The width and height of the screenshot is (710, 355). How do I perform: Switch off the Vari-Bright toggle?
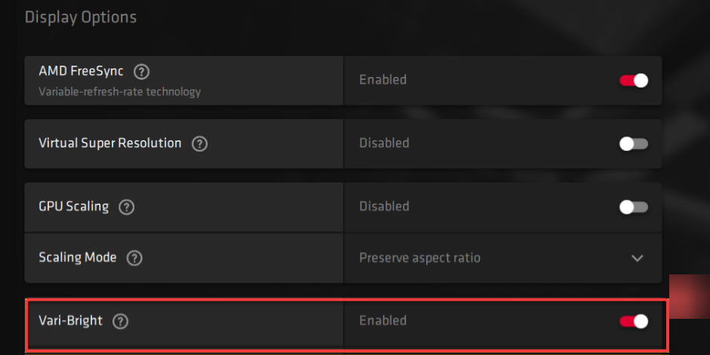pos(634,321)
